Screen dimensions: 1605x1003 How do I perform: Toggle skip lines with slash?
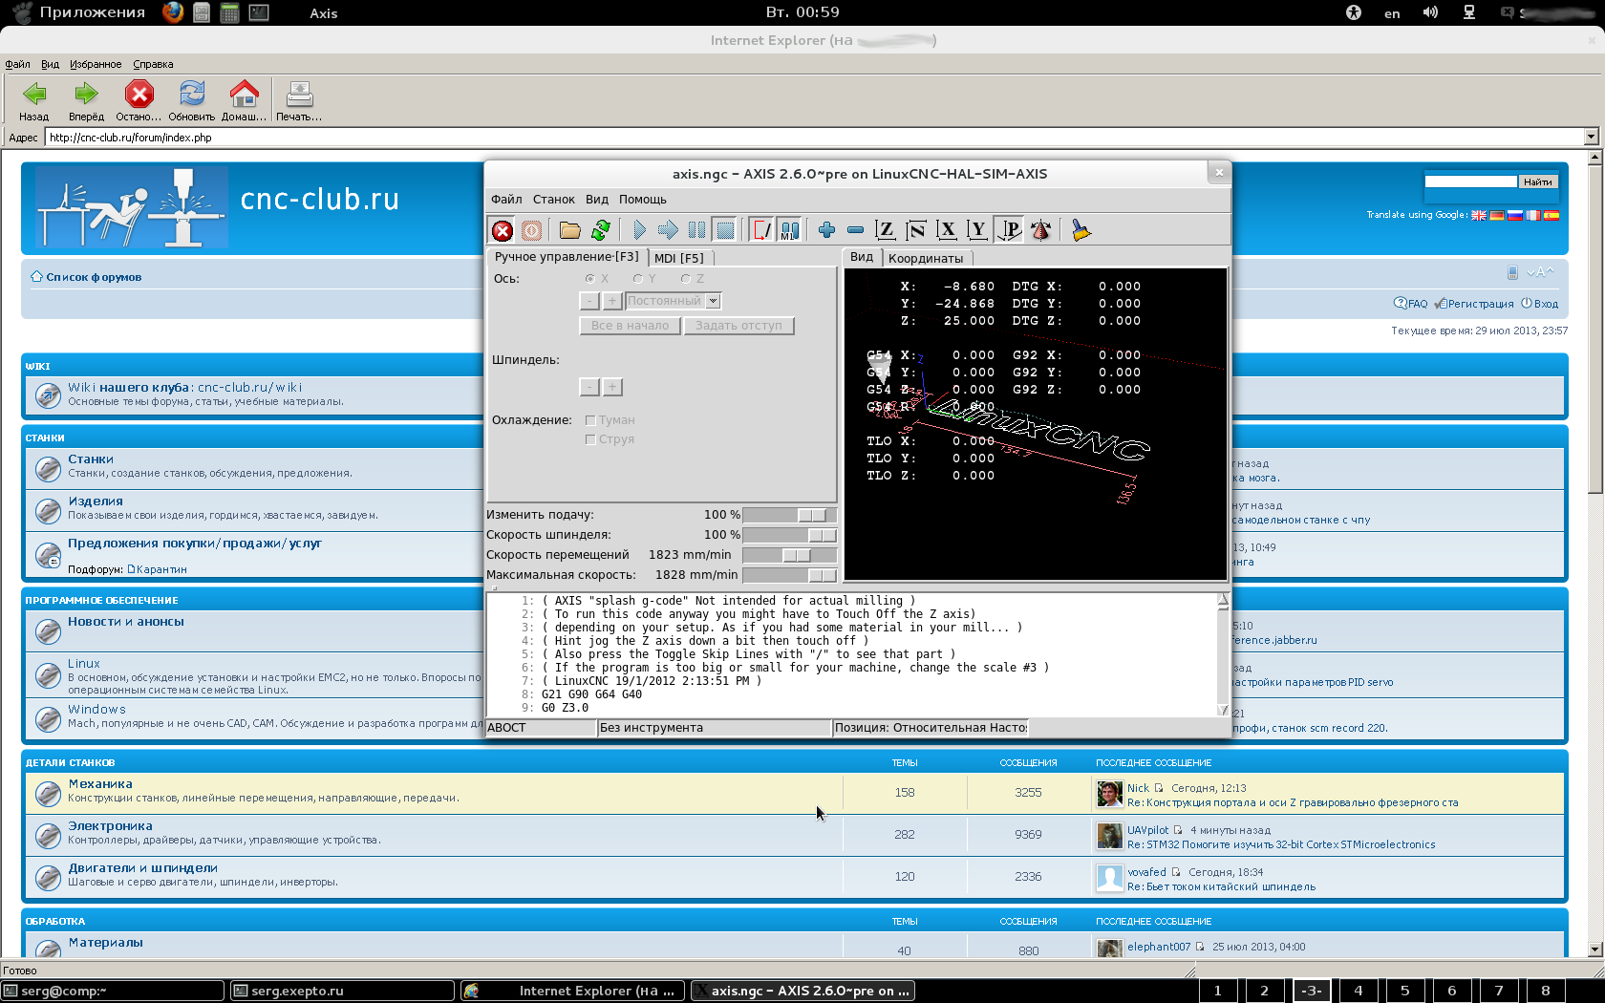pyautogui.click(x=761, y=230)
